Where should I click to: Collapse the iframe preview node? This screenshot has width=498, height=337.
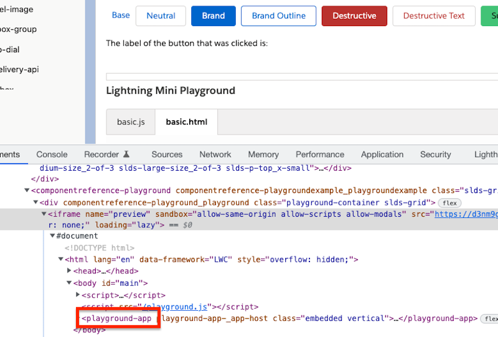coord(44,214)
